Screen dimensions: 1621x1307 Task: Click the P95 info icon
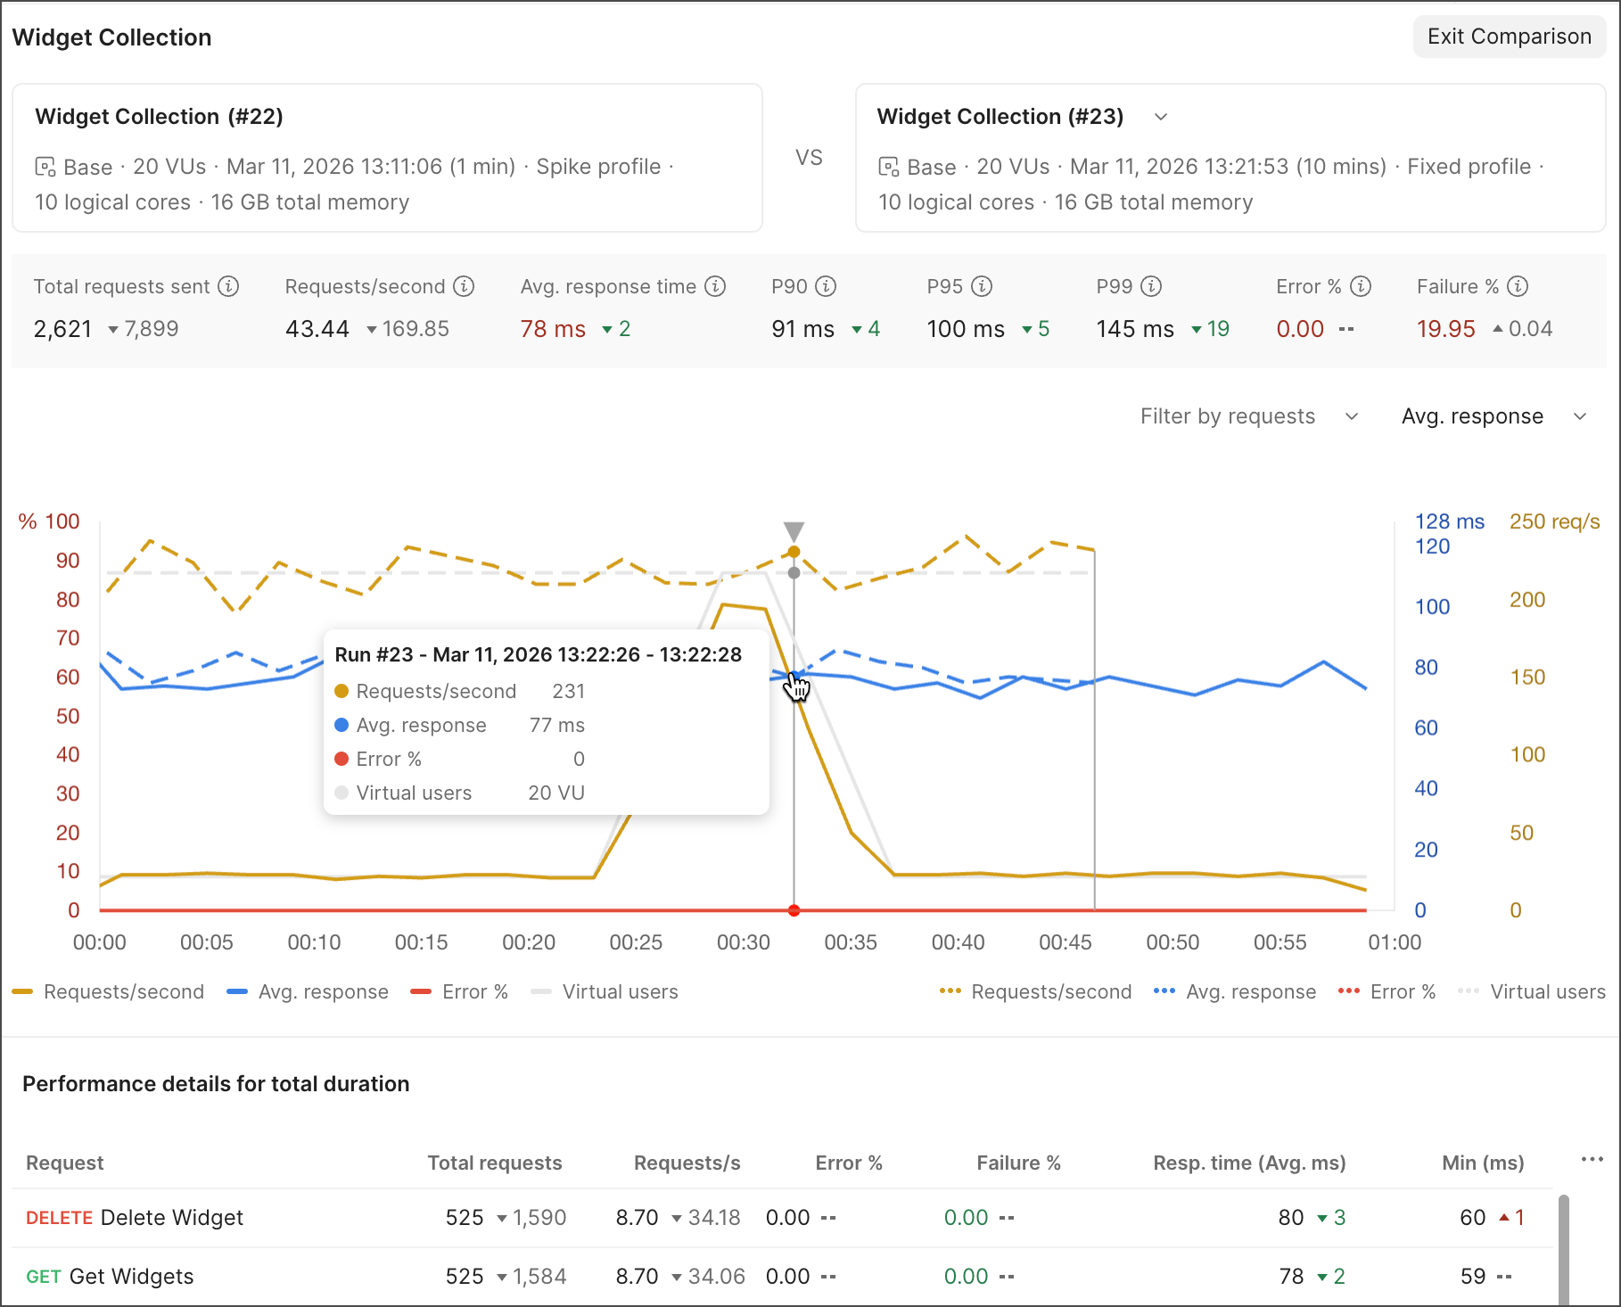[x=982, y=286]
